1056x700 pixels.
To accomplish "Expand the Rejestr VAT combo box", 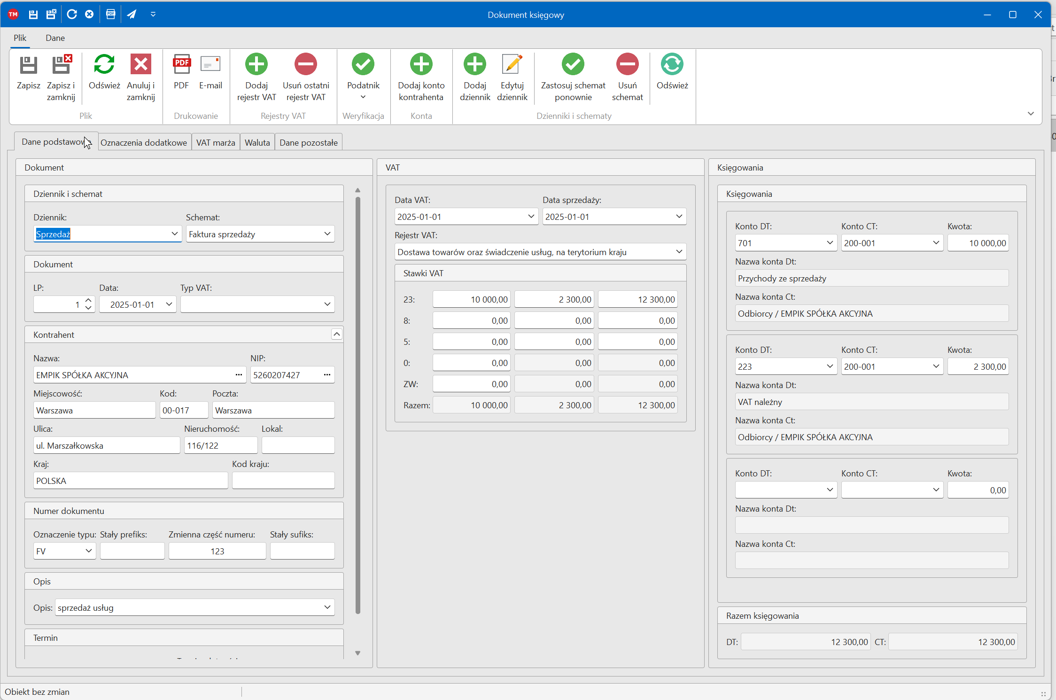I will (679, 252).
